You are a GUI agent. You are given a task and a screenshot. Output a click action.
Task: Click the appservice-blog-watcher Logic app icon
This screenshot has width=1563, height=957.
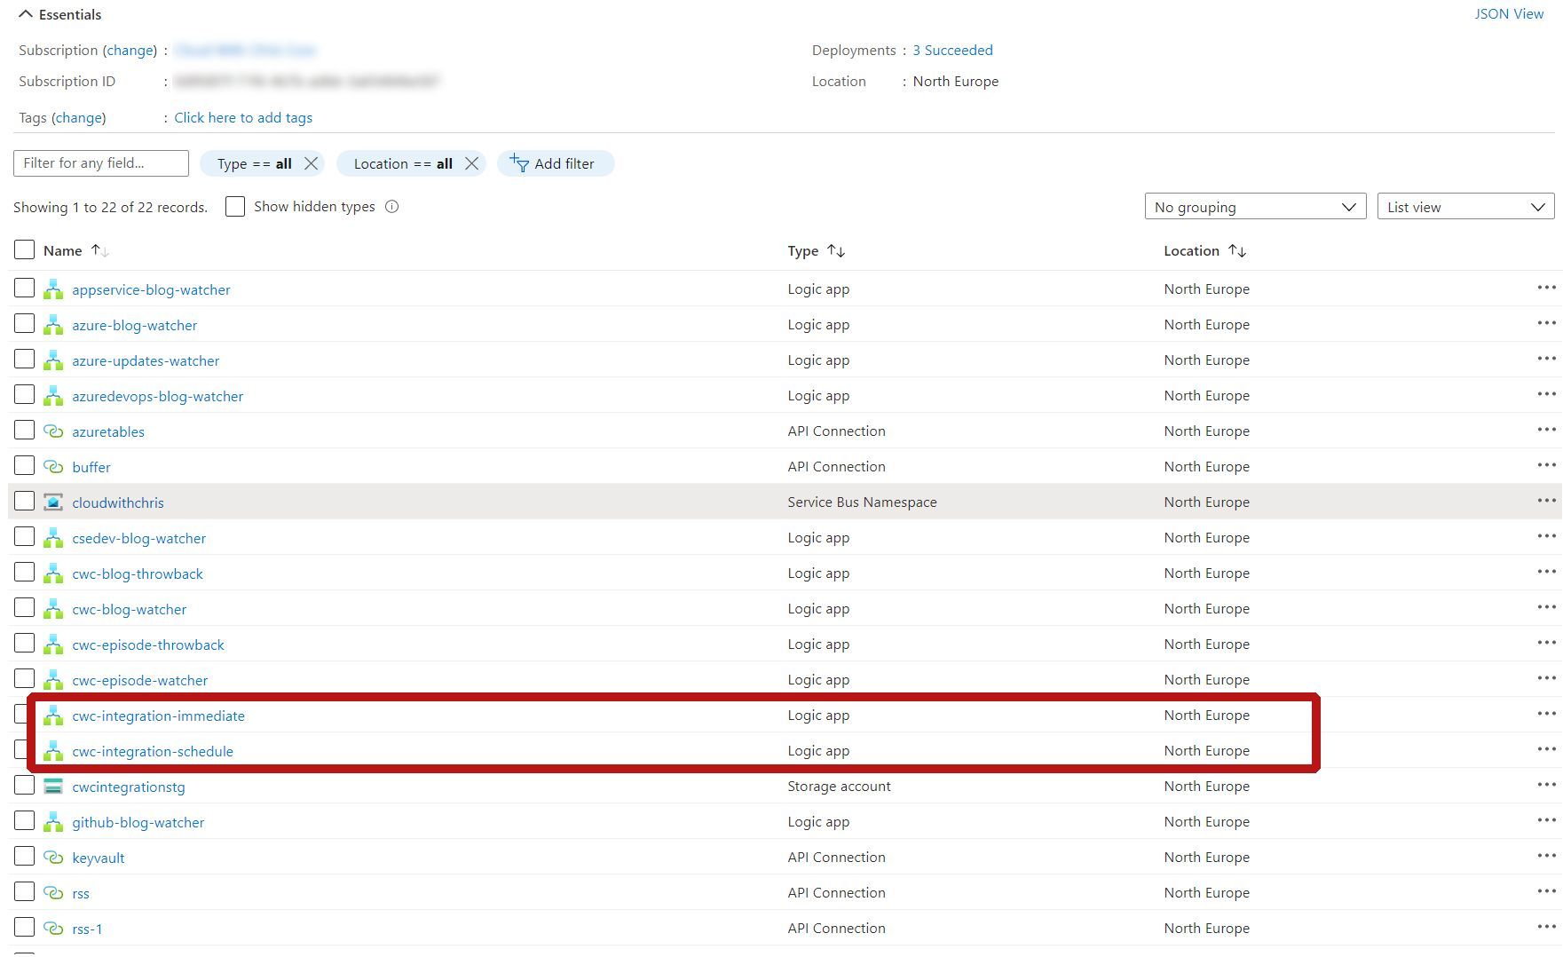tap(53, 289)
